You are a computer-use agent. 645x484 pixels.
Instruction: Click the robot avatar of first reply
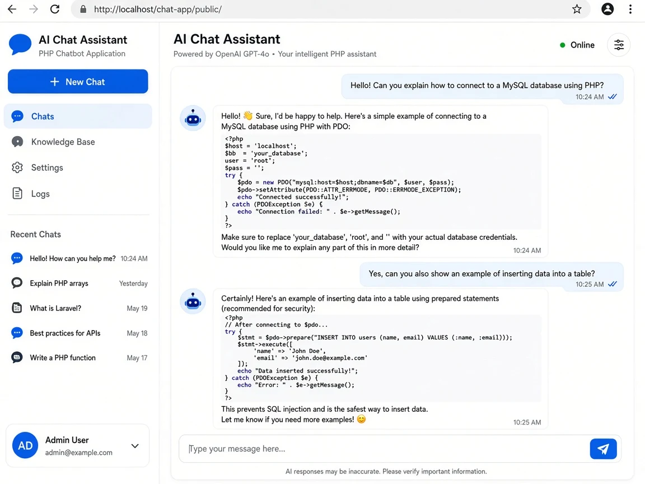193,118
